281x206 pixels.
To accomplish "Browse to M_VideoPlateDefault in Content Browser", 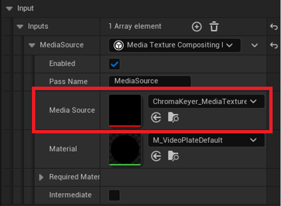I will point(173,156).
